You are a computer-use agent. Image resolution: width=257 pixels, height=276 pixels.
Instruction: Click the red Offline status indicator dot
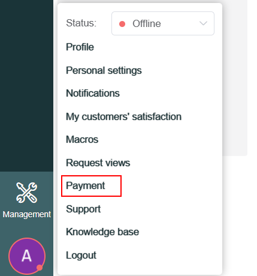click(122, 24)
